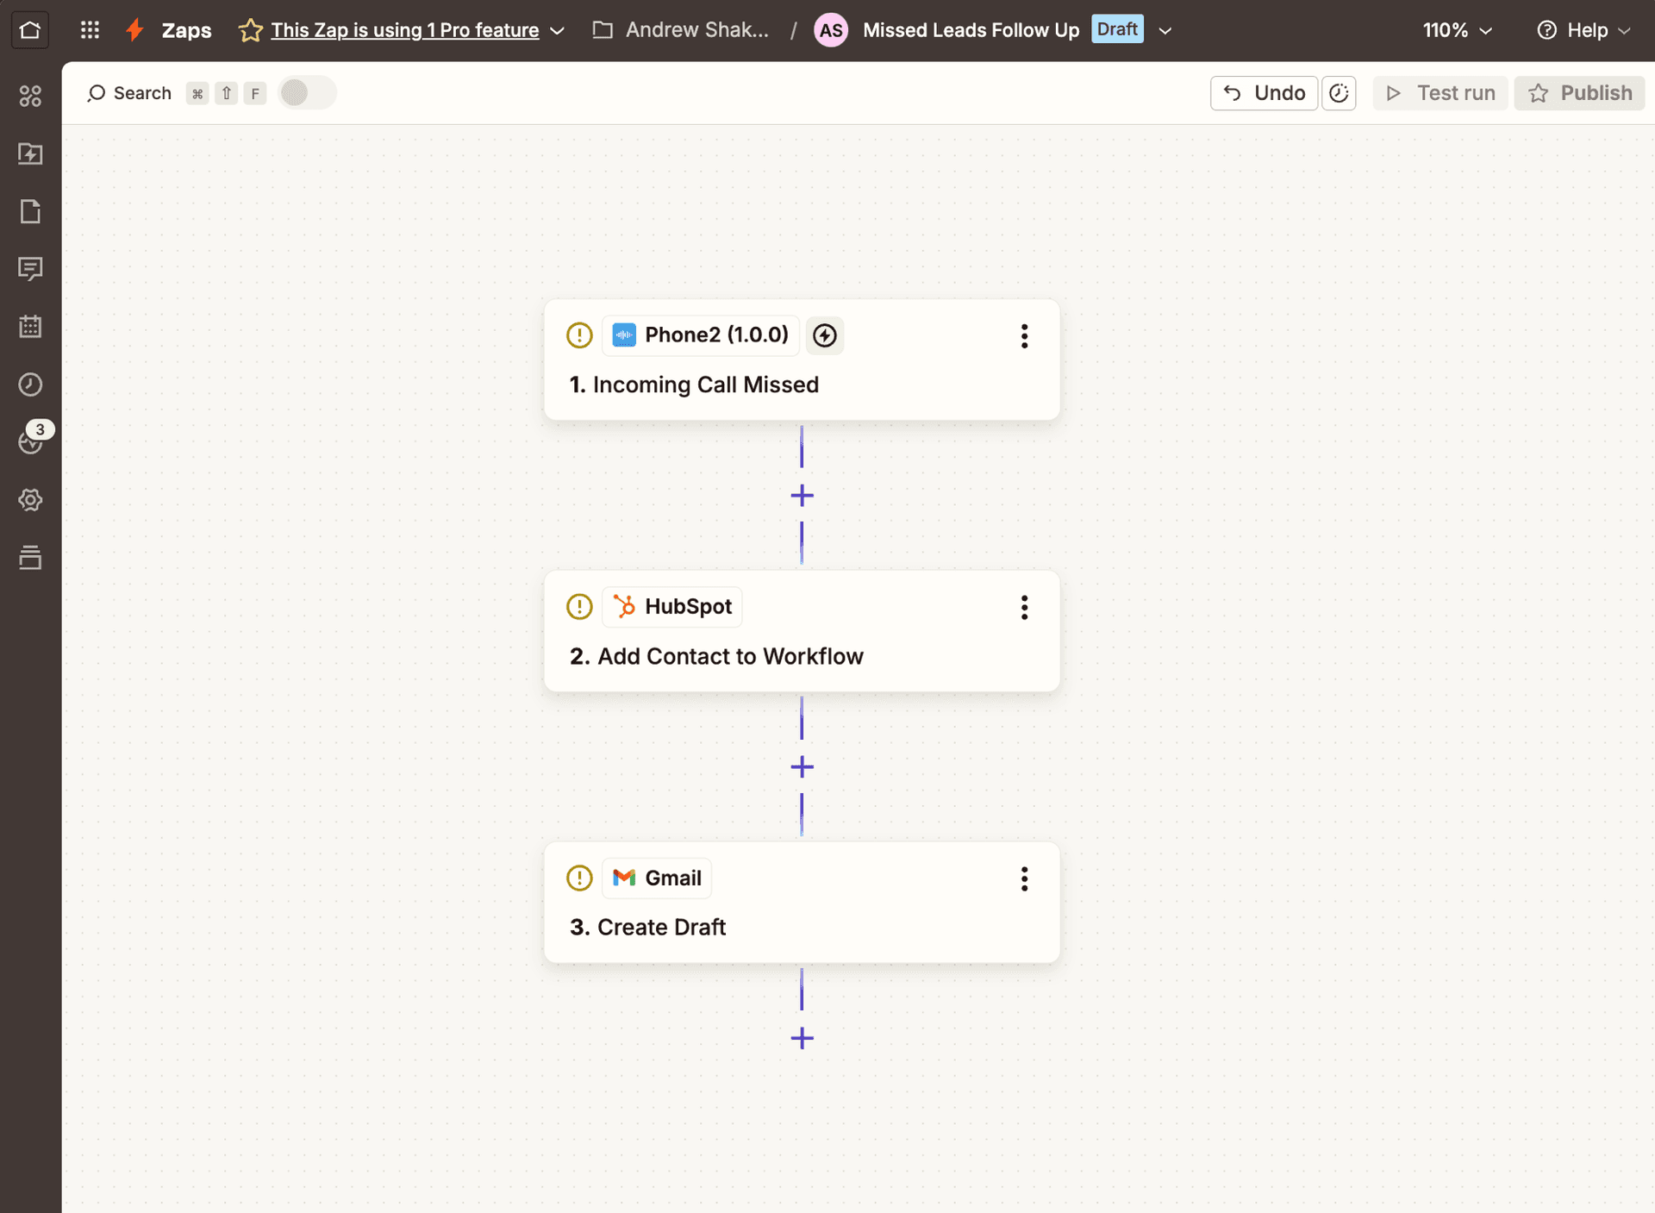Open the Andrew Shak... folder breadcrumb

696,30
